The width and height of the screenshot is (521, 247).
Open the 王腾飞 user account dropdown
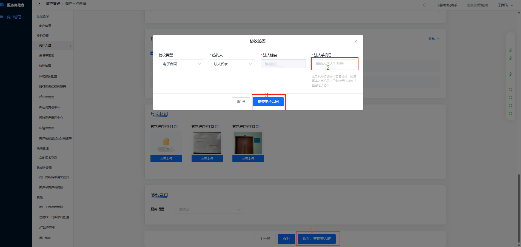point(505,5)
